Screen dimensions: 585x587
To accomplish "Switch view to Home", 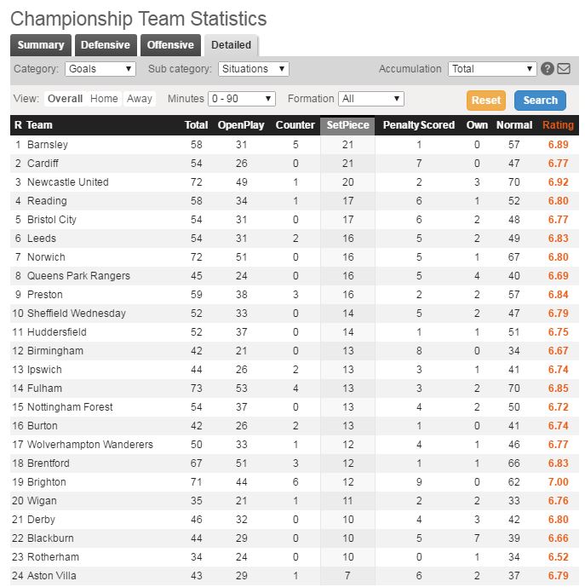I will click(104, 99).
